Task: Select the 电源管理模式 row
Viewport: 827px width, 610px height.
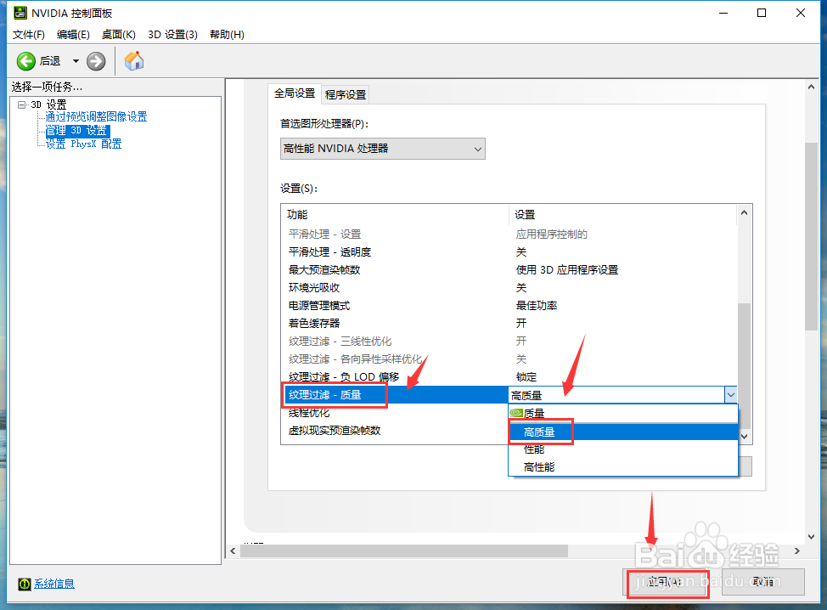Action: [x=509, y=306]
